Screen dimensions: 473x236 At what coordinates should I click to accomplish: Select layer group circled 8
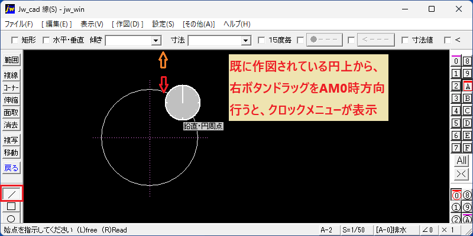pos(467,195)
